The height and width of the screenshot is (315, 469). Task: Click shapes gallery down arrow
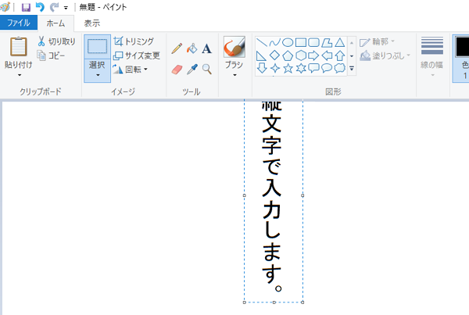point(352,56)
